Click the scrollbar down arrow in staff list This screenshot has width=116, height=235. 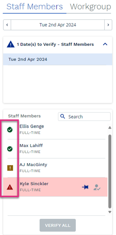[110, 212]
